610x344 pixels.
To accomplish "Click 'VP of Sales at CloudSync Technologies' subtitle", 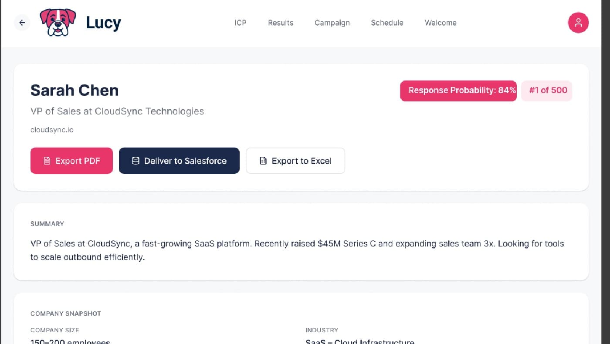I will 117,111.
